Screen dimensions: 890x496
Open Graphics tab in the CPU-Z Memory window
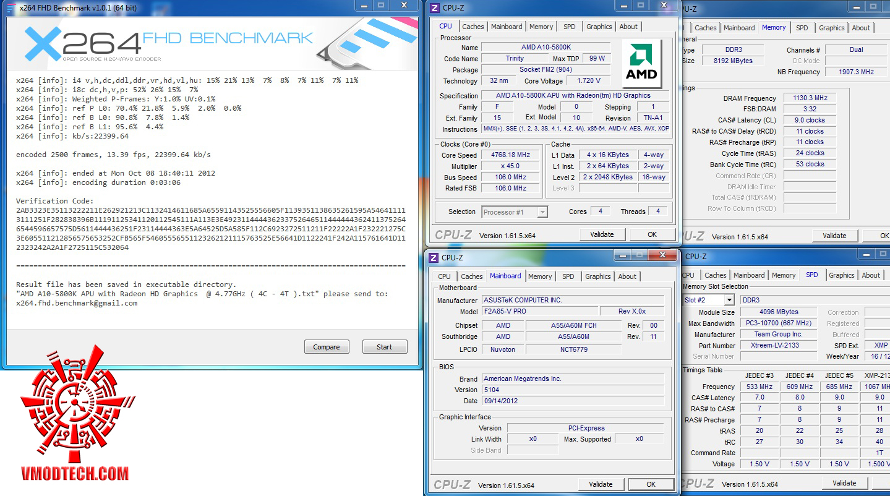(831, 28)
